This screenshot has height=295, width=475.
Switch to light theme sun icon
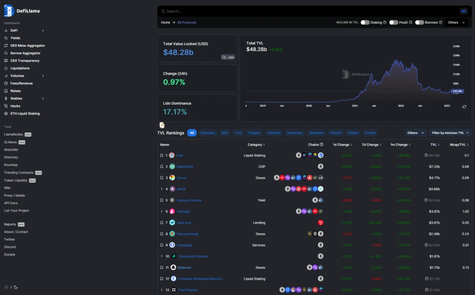pyautogui.click(x=6, y=287)
